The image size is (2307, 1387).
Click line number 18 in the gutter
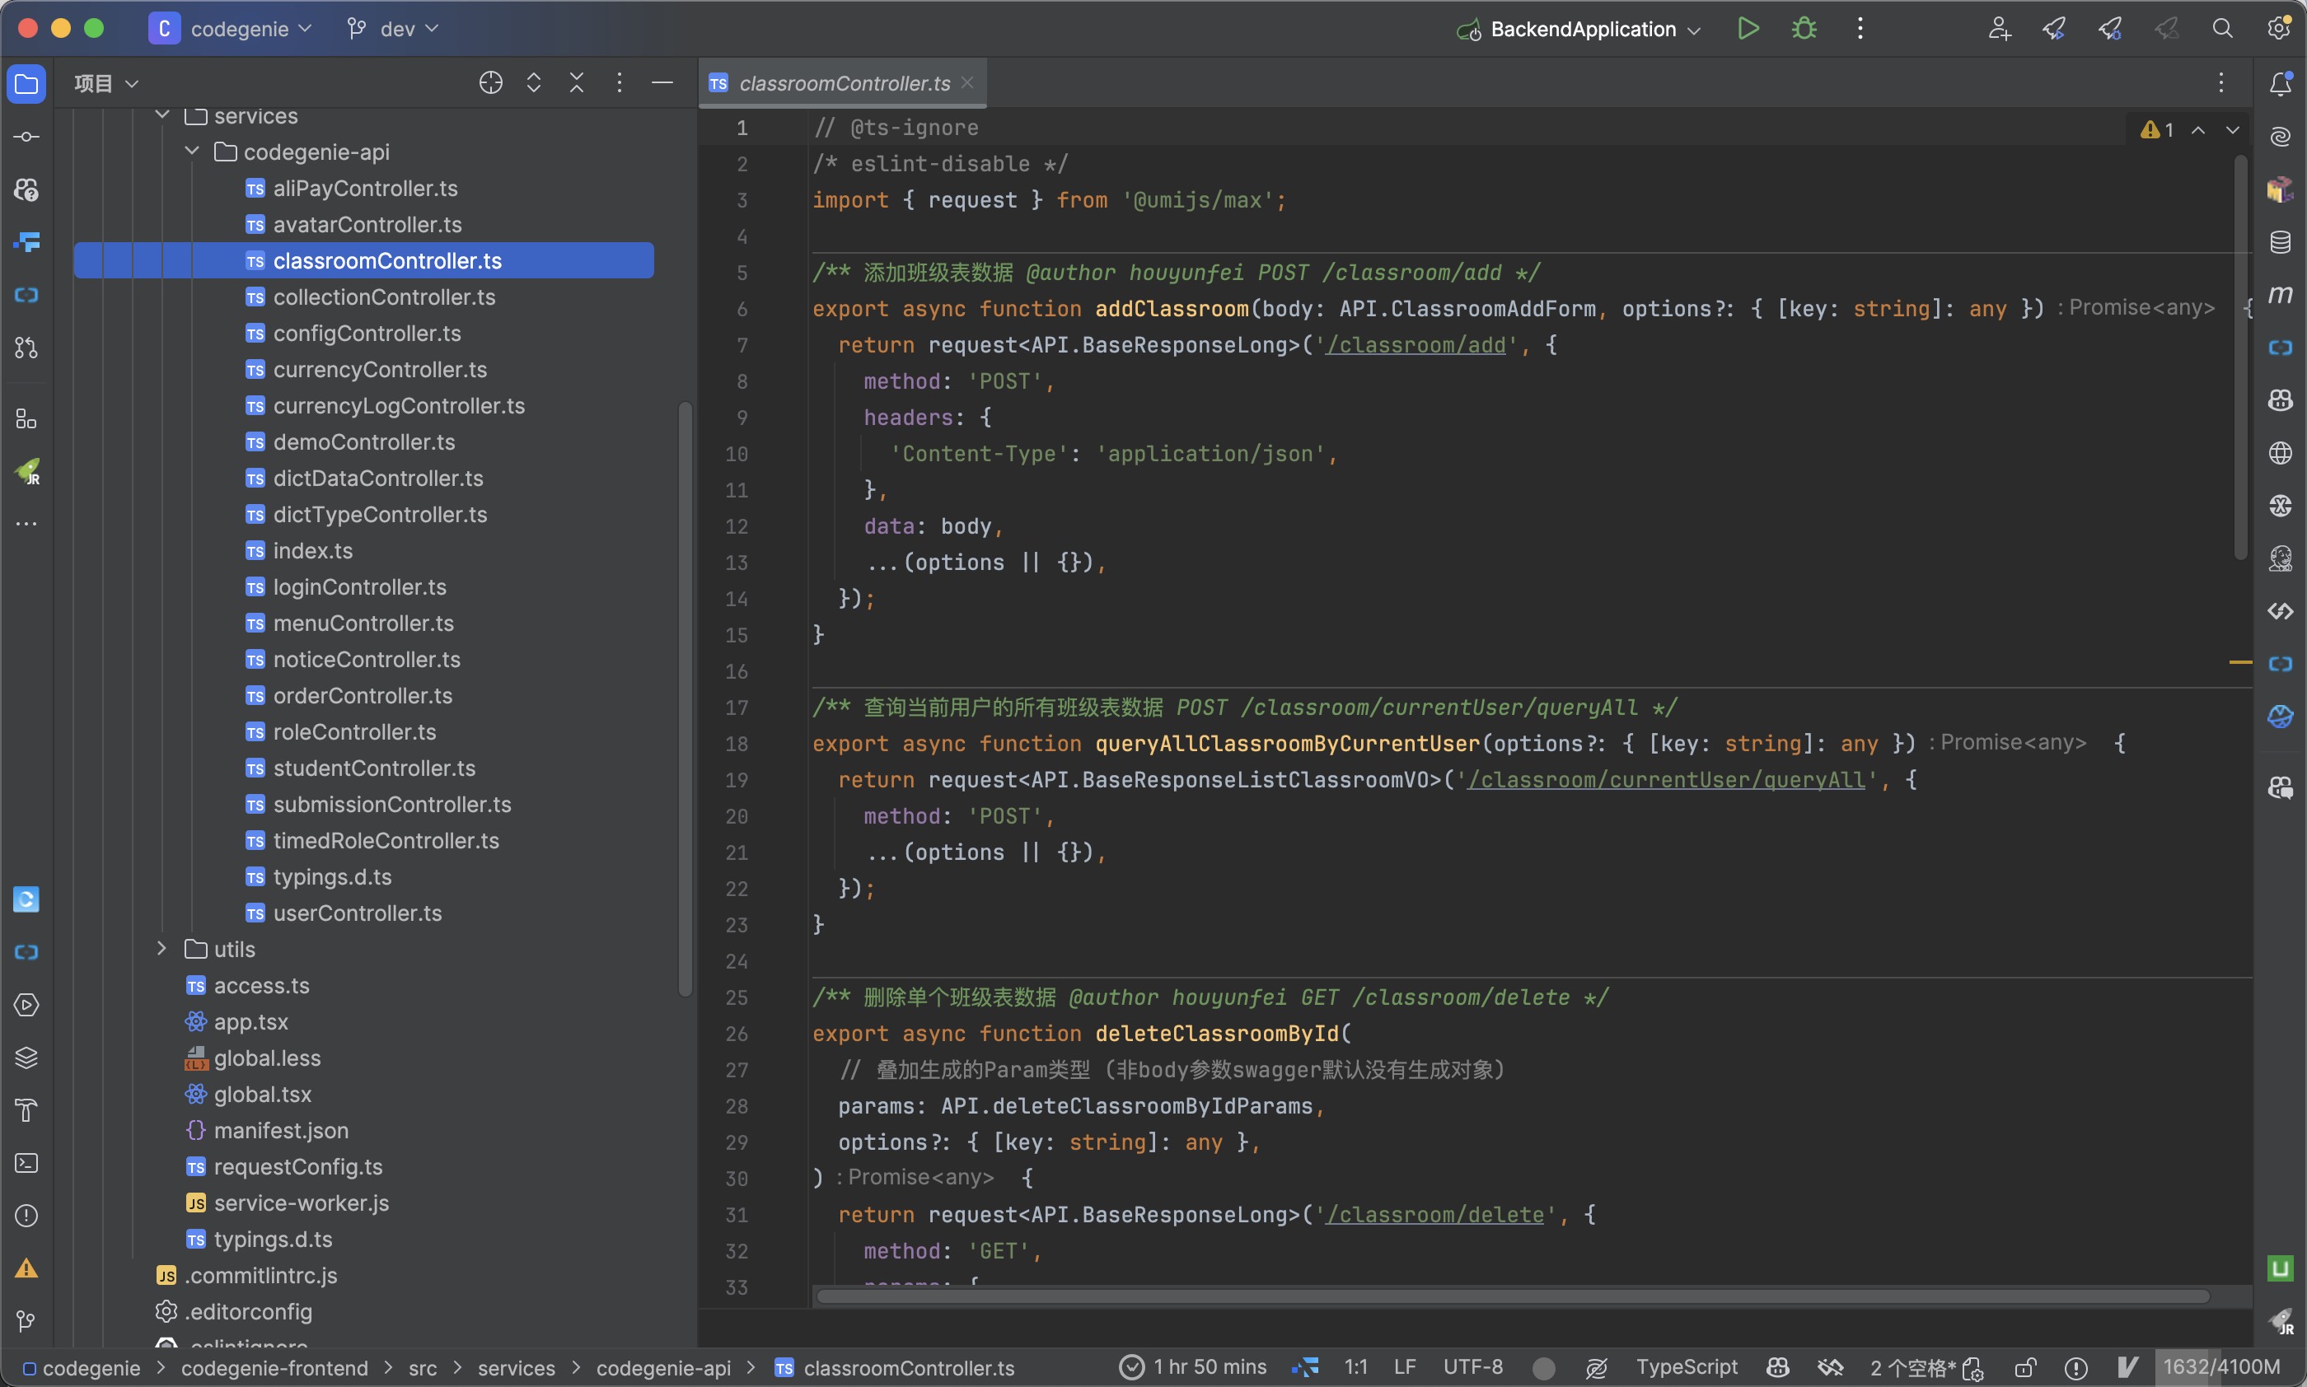[737, 744]
